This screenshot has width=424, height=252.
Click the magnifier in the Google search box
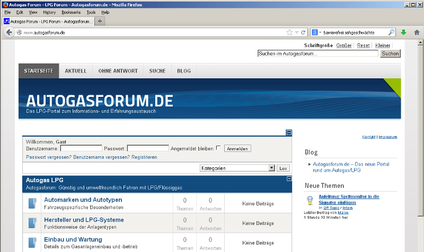pyautogui.click(x=392, y=32)
